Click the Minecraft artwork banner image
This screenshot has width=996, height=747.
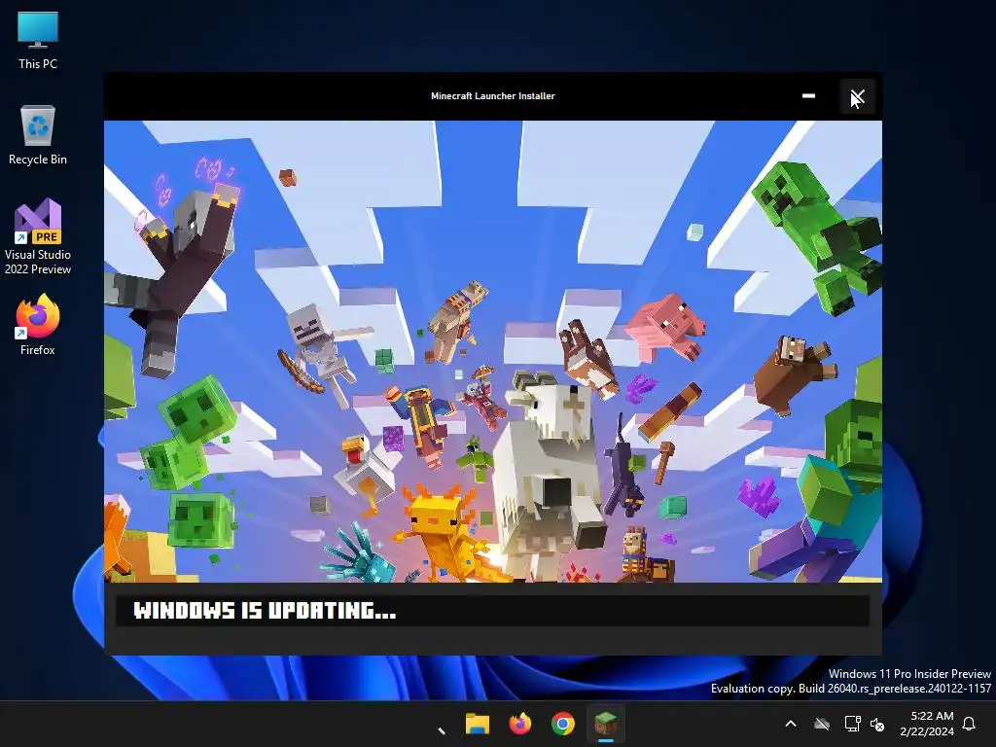(493, 351)
